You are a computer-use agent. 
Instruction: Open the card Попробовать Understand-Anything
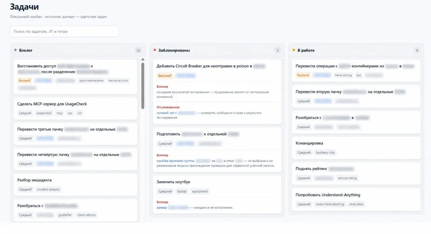click(356, 199)
